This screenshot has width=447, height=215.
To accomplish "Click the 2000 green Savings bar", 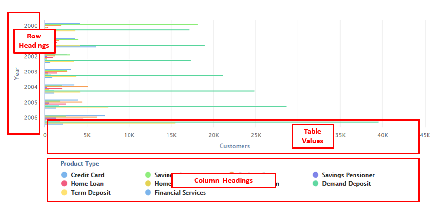I will [122, 24].
